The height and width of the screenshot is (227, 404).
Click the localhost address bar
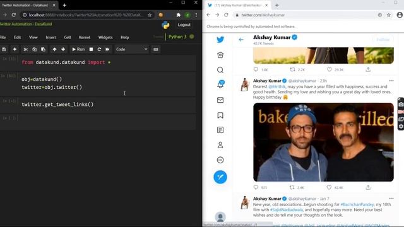[85, 15]
